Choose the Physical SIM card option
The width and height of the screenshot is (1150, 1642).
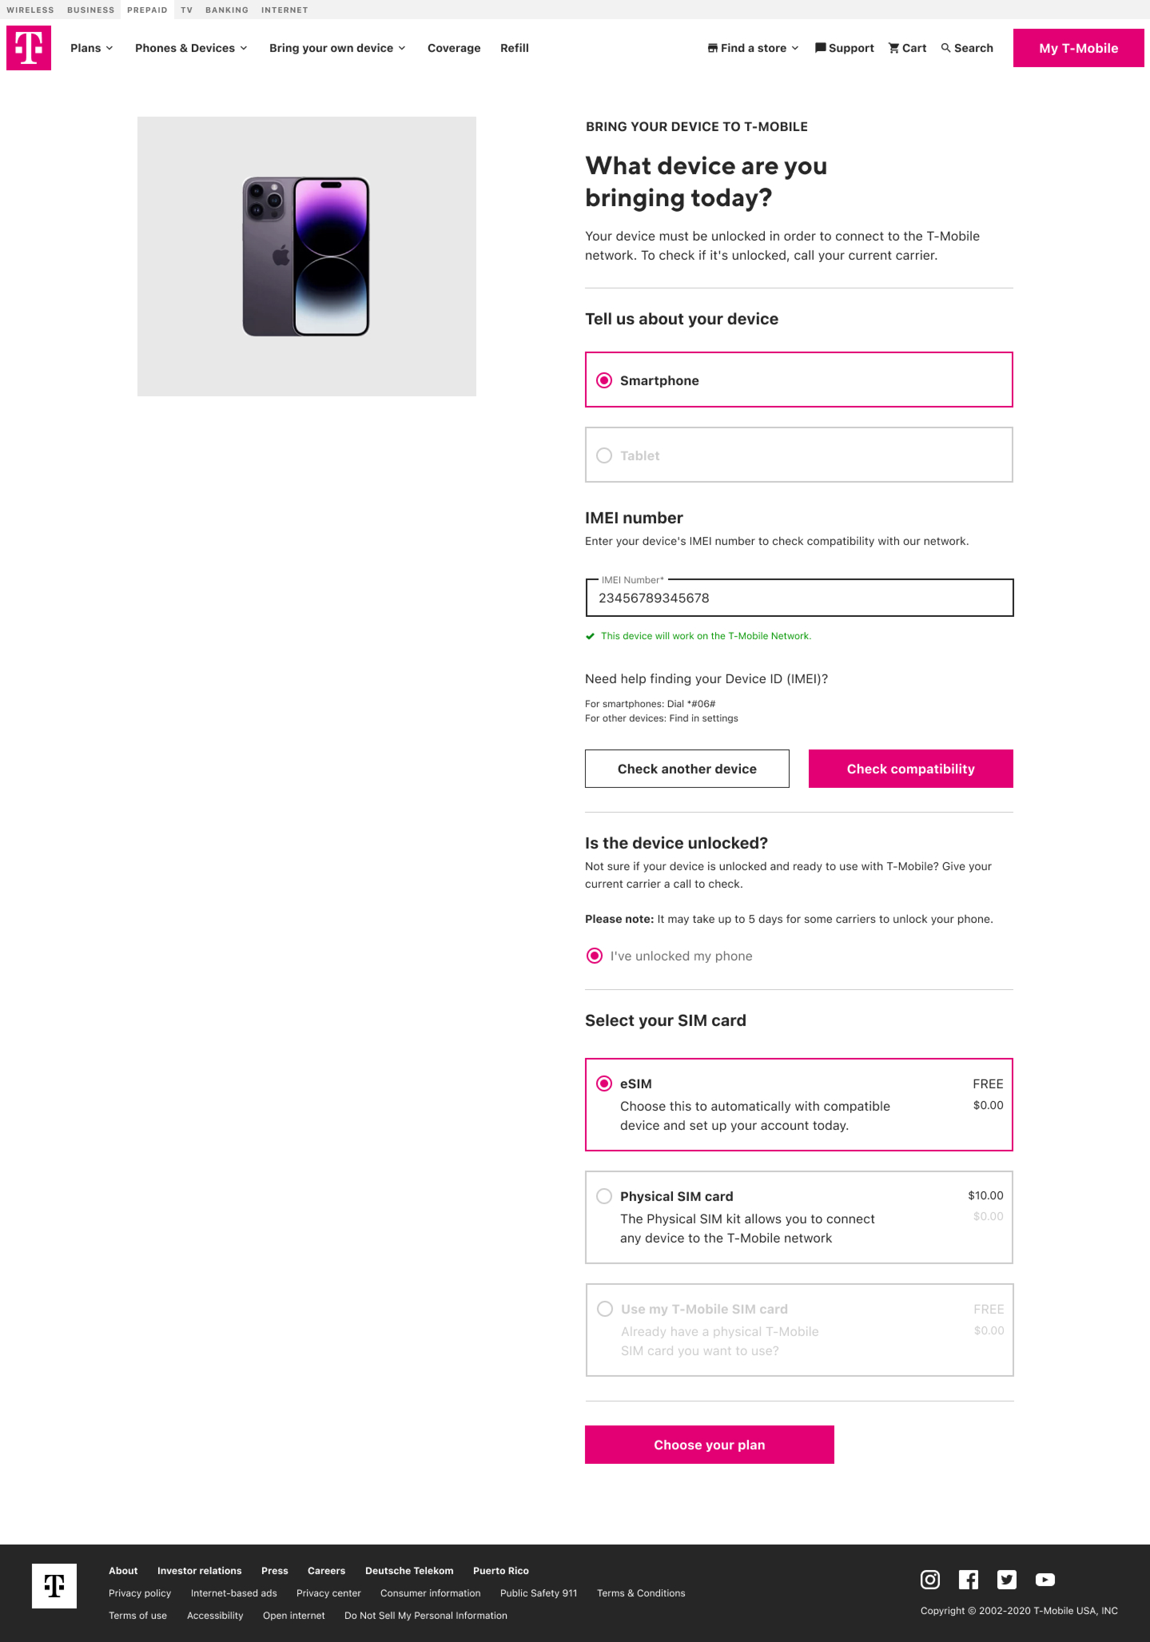[x=604, y=1196]
